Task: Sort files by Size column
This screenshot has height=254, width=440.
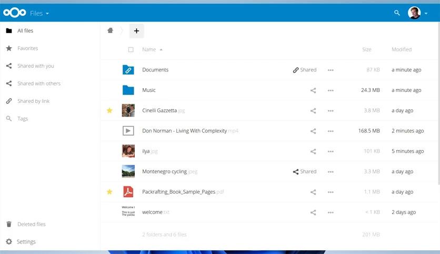Action: click(366, 49)
